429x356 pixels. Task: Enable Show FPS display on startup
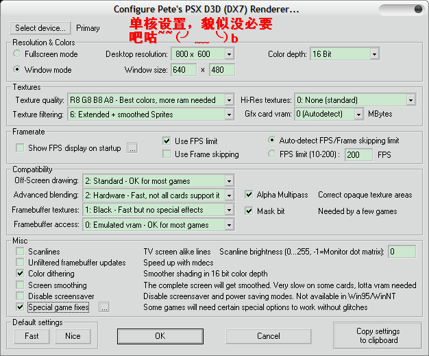20,148
